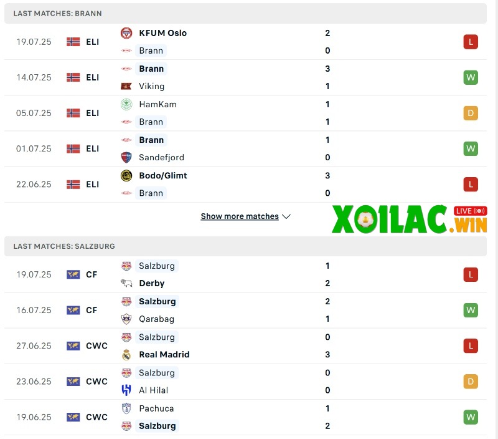Click the Qarabag team logo

(126, 319)
